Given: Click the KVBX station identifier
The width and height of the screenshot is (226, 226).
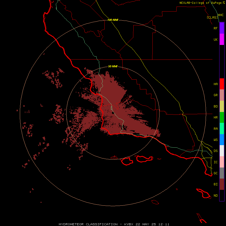Looking at the screenshot, I should pos(129,224).
